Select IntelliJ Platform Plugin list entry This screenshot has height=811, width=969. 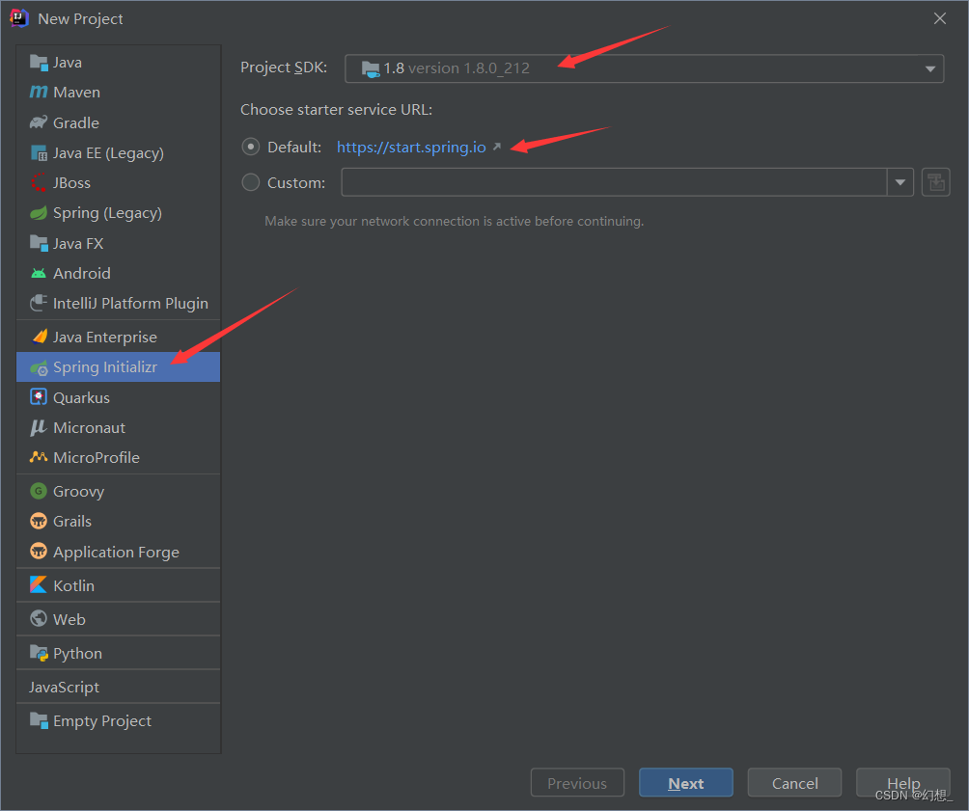click(118, 303)
